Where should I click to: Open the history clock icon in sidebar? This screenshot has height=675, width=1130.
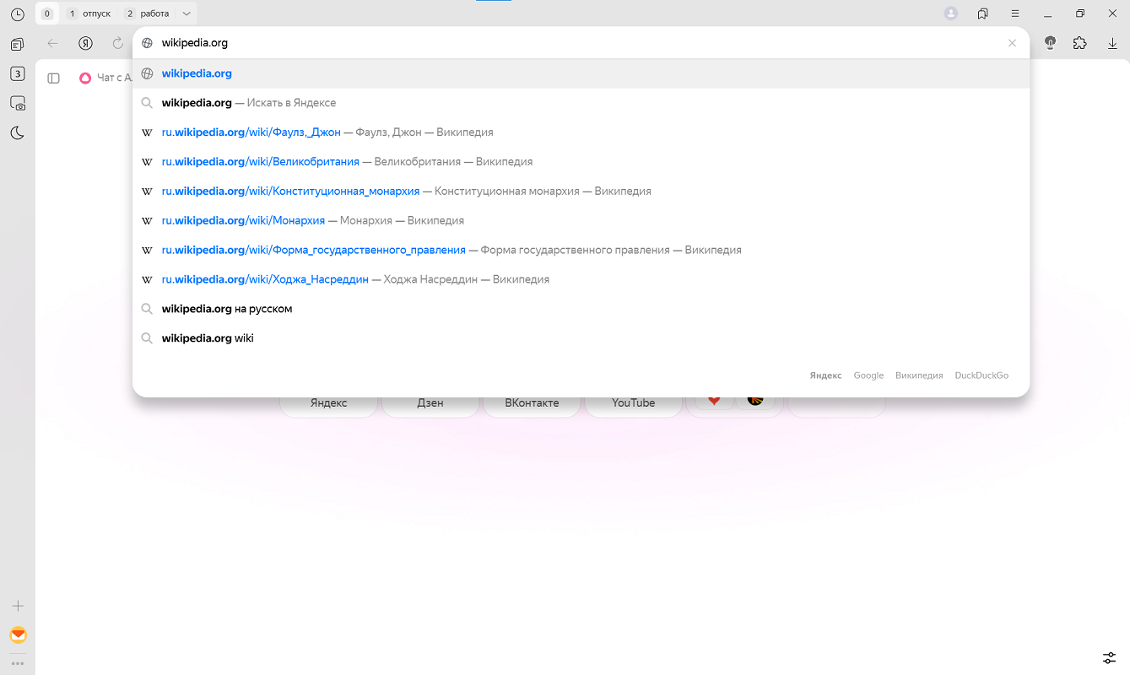(x=18, y=14)
